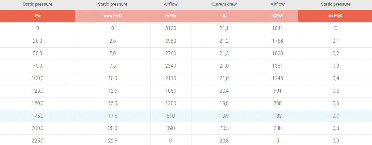Select the m³/h unit header
The image size is (372, 145).
tap(170, 16)
